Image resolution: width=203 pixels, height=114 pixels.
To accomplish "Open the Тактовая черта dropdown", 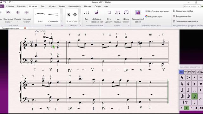I will pos(27,16).
